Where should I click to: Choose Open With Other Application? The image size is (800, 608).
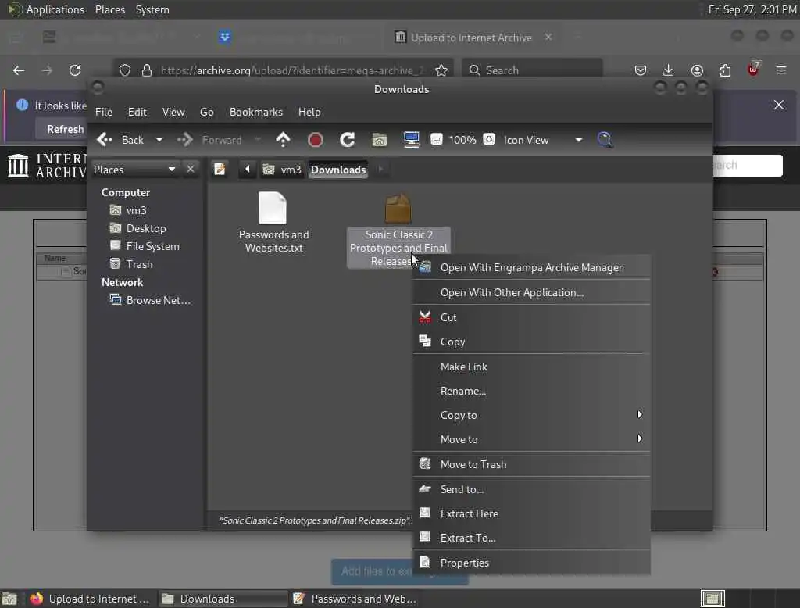[531, 292]
